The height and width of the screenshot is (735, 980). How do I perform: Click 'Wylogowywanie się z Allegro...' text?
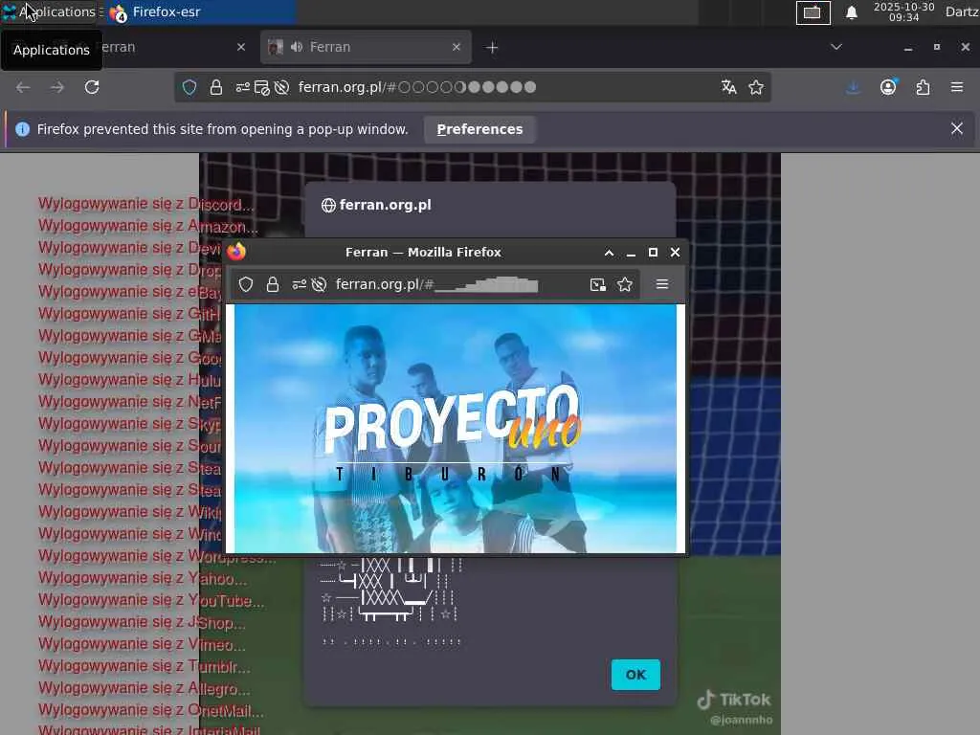coord(145,688)
